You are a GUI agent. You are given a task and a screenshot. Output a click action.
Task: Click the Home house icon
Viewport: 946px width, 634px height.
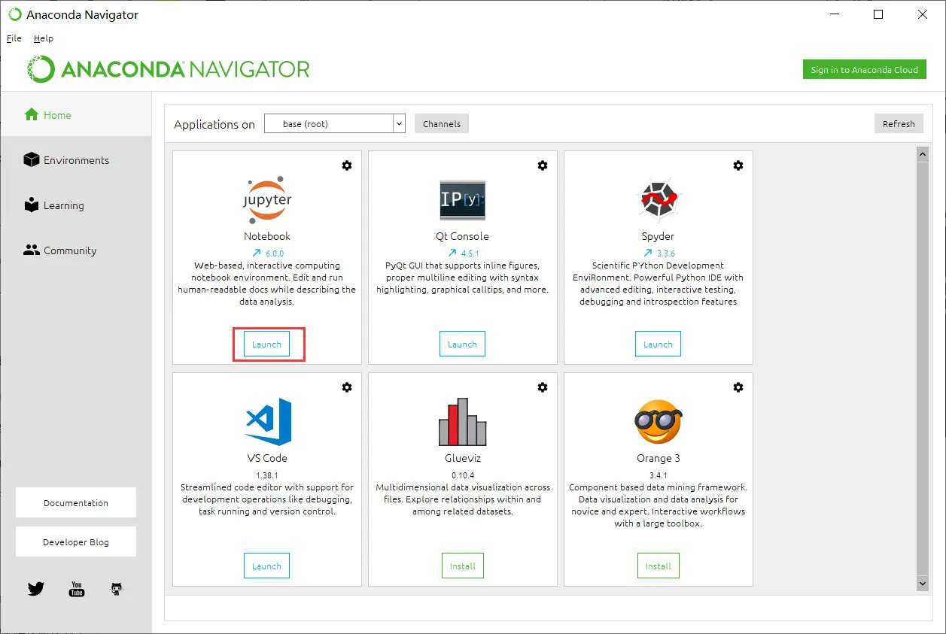(x=32, y=114)
